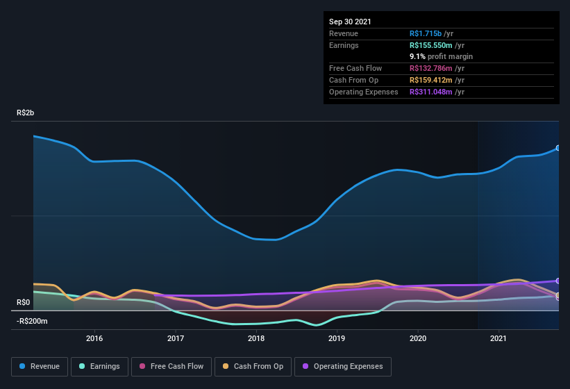Viewport: 570px width, 389px height.
Task: Click the Sep 30 2021 tooltip date
Action: (x=350, y=22)
